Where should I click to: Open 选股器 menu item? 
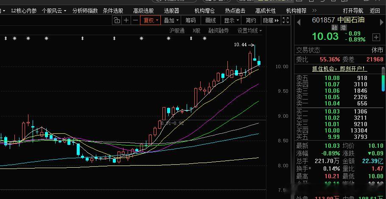coord(172,11)
